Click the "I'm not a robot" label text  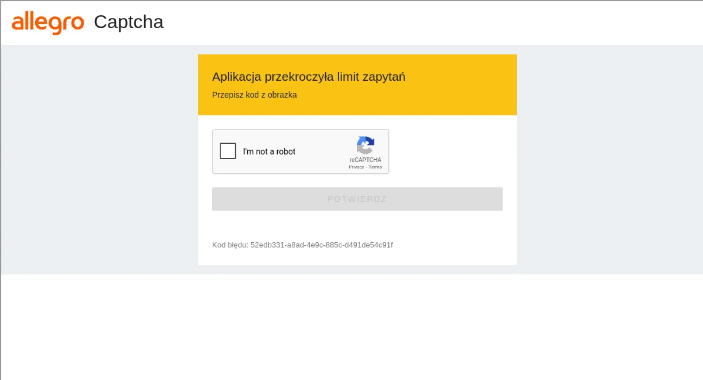coord(269,151)
